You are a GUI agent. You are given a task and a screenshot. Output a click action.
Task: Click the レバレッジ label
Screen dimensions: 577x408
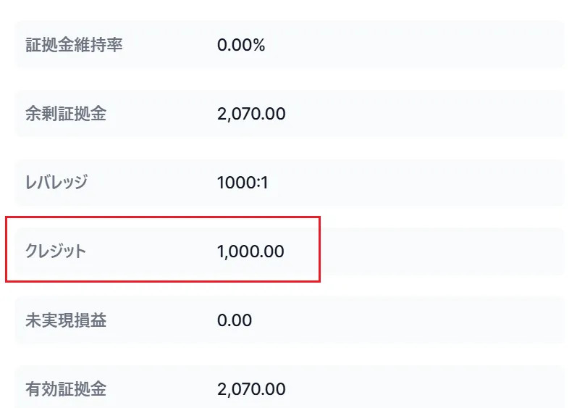[x=56, y=182]
